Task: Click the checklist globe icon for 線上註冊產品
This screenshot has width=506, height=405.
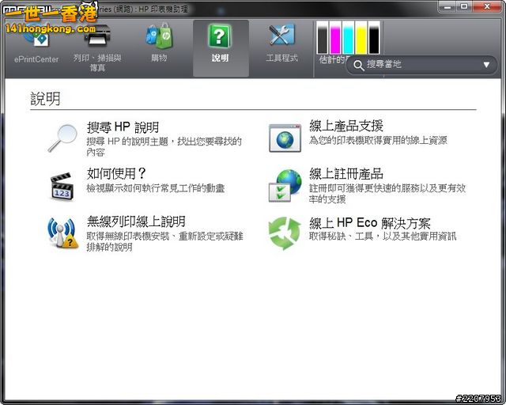Action: coord(285,185)
